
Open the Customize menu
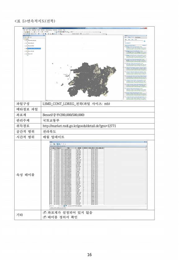[x=55, y=30]
